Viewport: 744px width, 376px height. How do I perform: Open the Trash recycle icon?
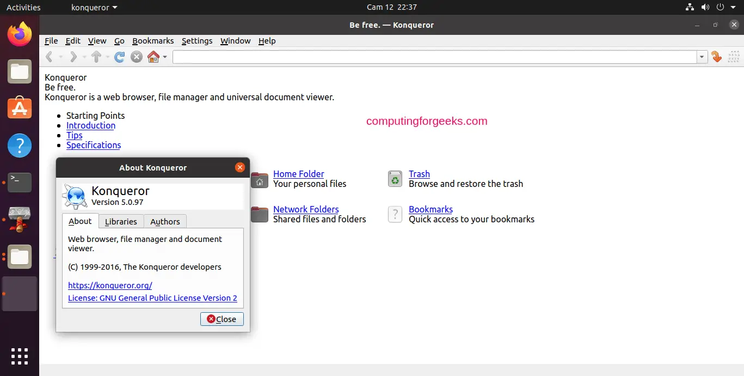click(395, 179)
